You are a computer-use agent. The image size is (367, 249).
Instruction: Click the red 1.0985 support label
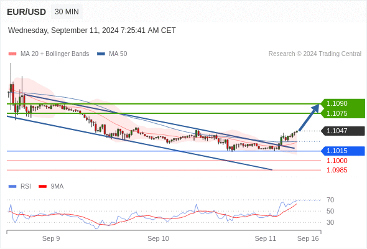(x=337, y=171)
